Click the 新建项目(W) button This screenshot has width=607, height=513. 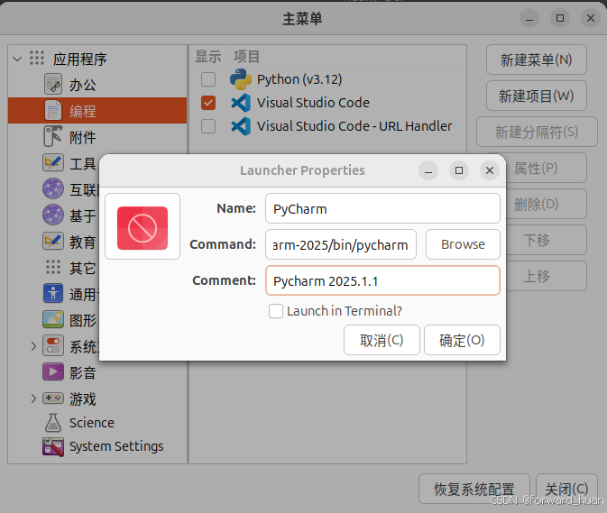pyautogui.click(x=536, y=96)
